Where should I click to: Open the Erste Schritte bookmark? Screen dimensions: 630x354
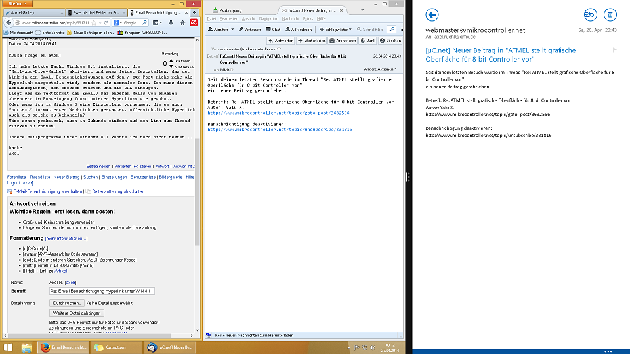tap(50, 33)
